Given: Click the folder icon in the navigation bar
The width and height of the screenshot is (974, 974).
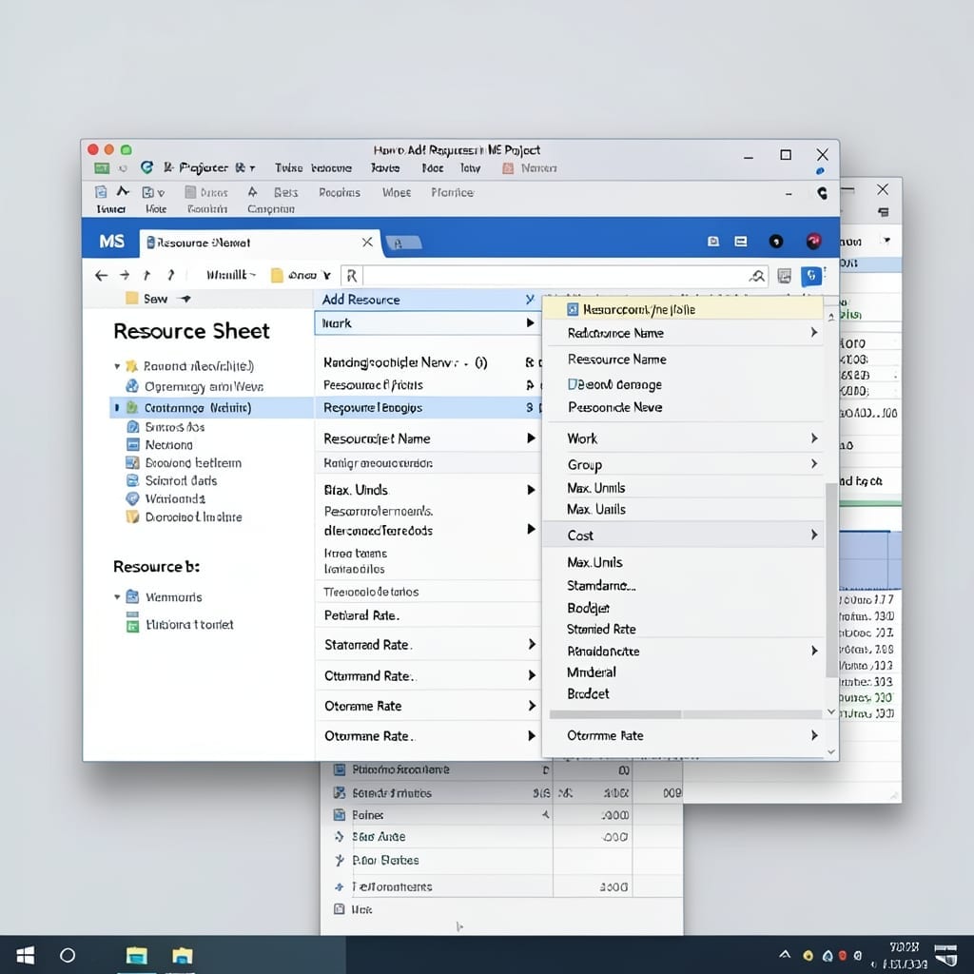Looking at the screenshot, I should pos(277,275).
